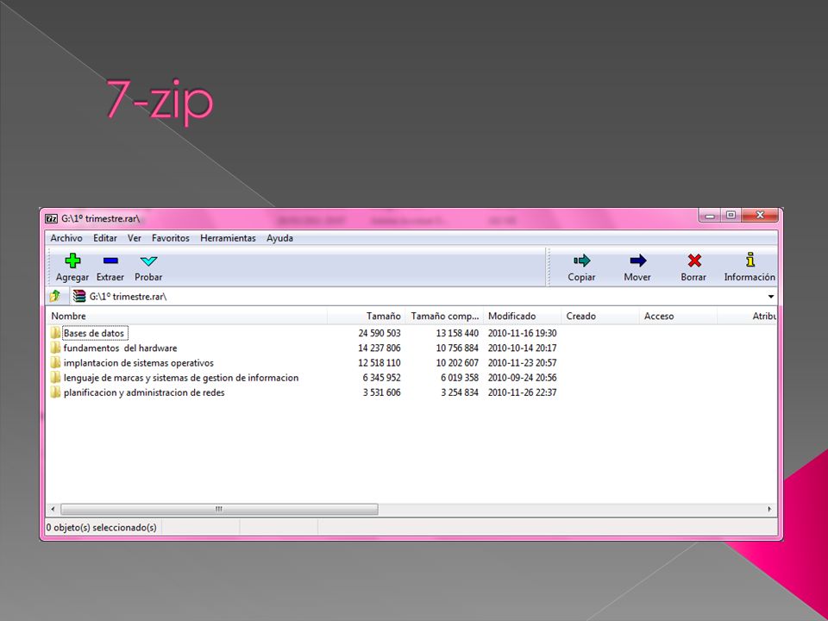Image resolution: width=828 pixels, height=621 pixels.
Task: Click compressed size 13 158 440
Action: point(457,333)
